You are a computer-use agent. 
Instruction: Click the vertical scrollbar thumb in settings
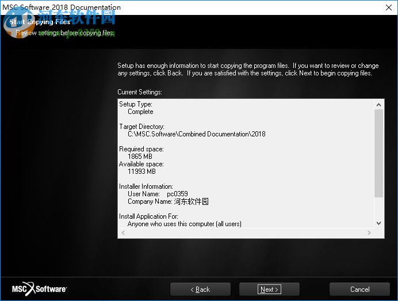[378, 153]
